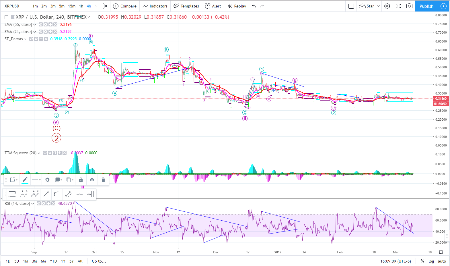
Task: Hide the TTM Squeeze indicator
Action: [x=45, y=153]
